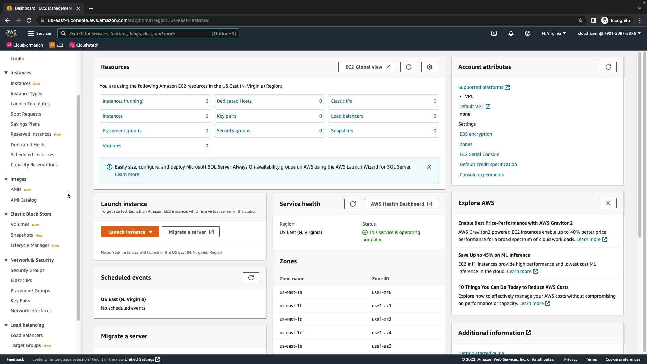
Task: Open the notifications bell icon
Action: 511,33
